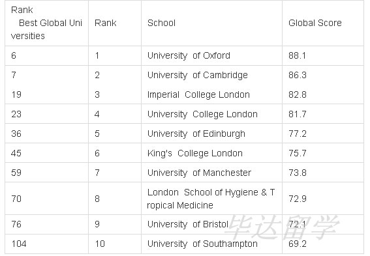Click 'University of Cambridge' in the table

198,75
